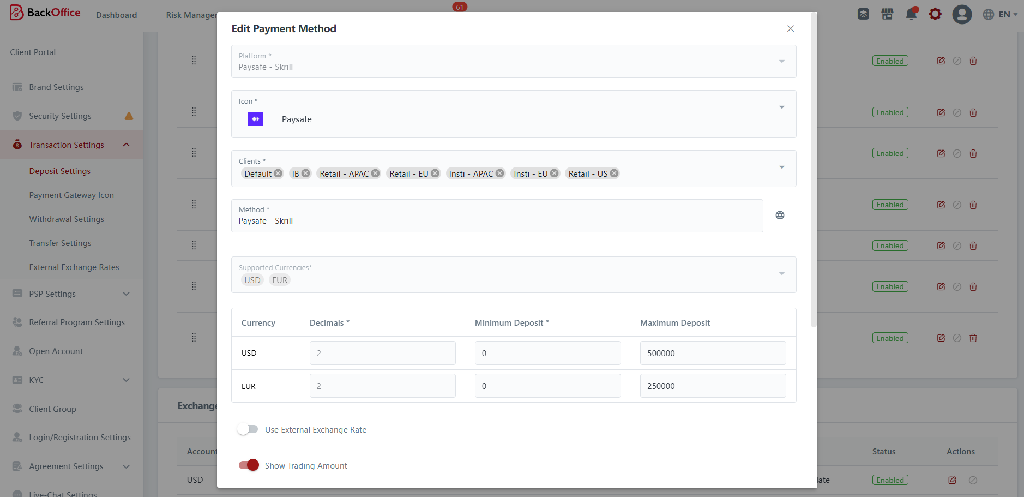Image resolution: width=1024 pixels, height=497 pixels.
Task: Open External Exchange Rates link
Action: (74, 267)
